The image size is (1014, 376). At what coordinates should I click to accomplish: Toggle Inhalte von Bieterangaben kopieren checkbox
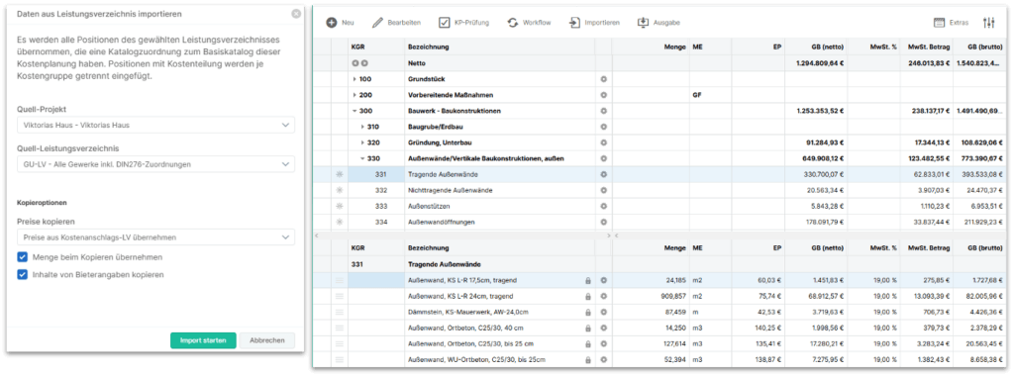point(23,274)
